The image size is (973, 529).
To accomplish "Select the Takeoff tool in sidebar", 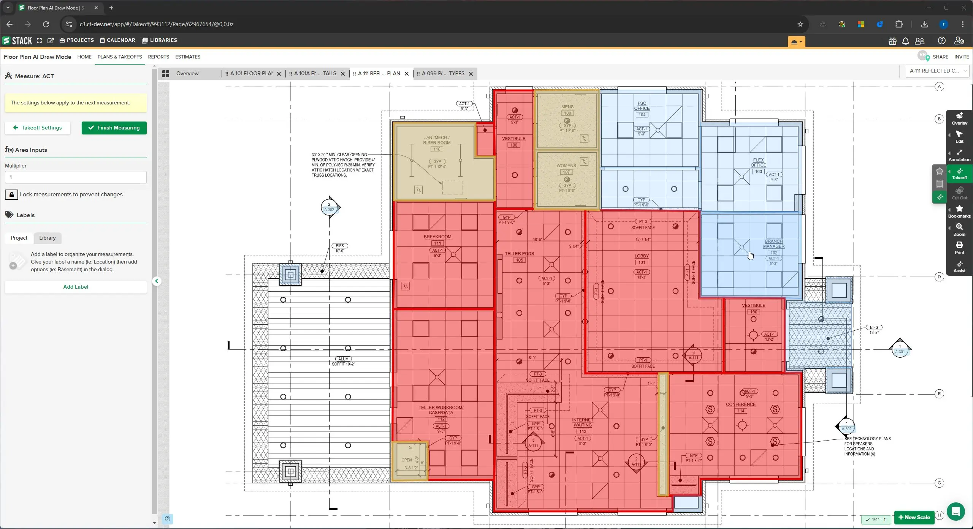I will pos(959,175).
